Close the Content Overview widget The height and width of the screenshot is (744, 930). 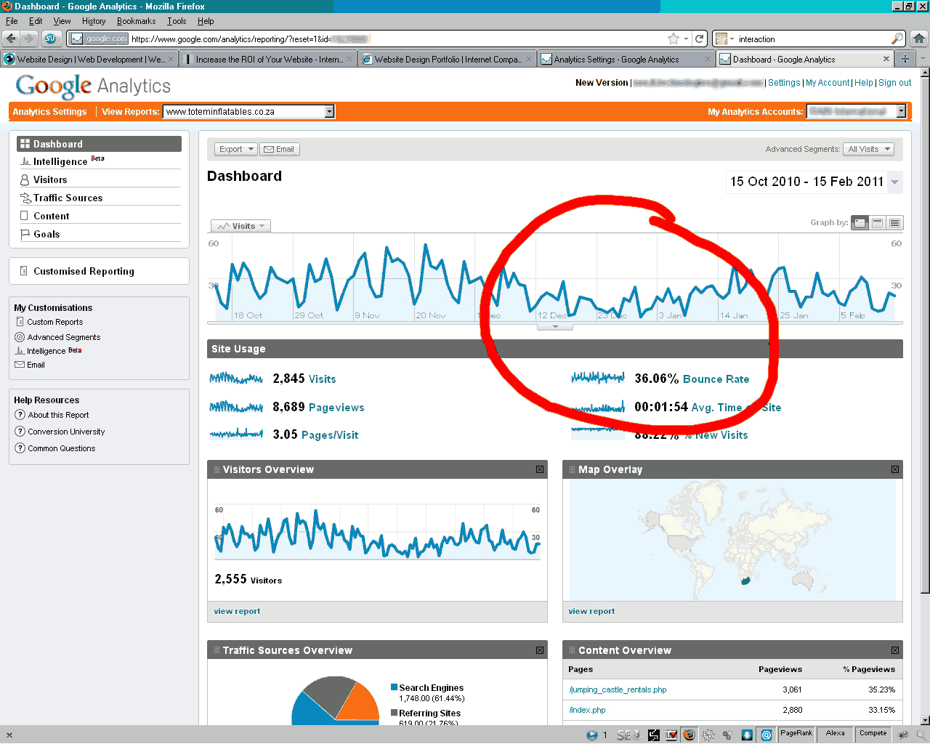click(x=895, y=650)
